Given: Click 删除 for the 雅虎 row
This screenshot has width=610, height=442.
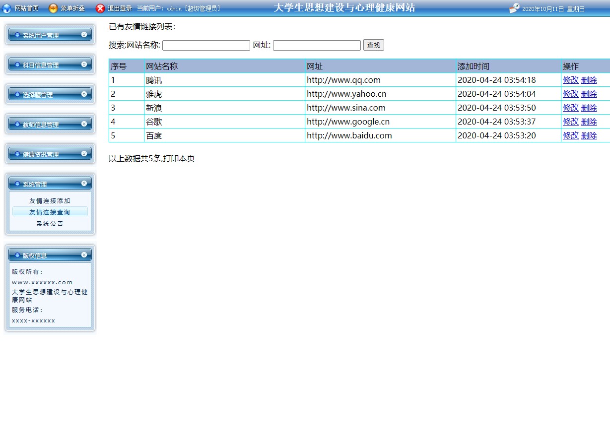Looking at the screenshot, I should point(589,94).
